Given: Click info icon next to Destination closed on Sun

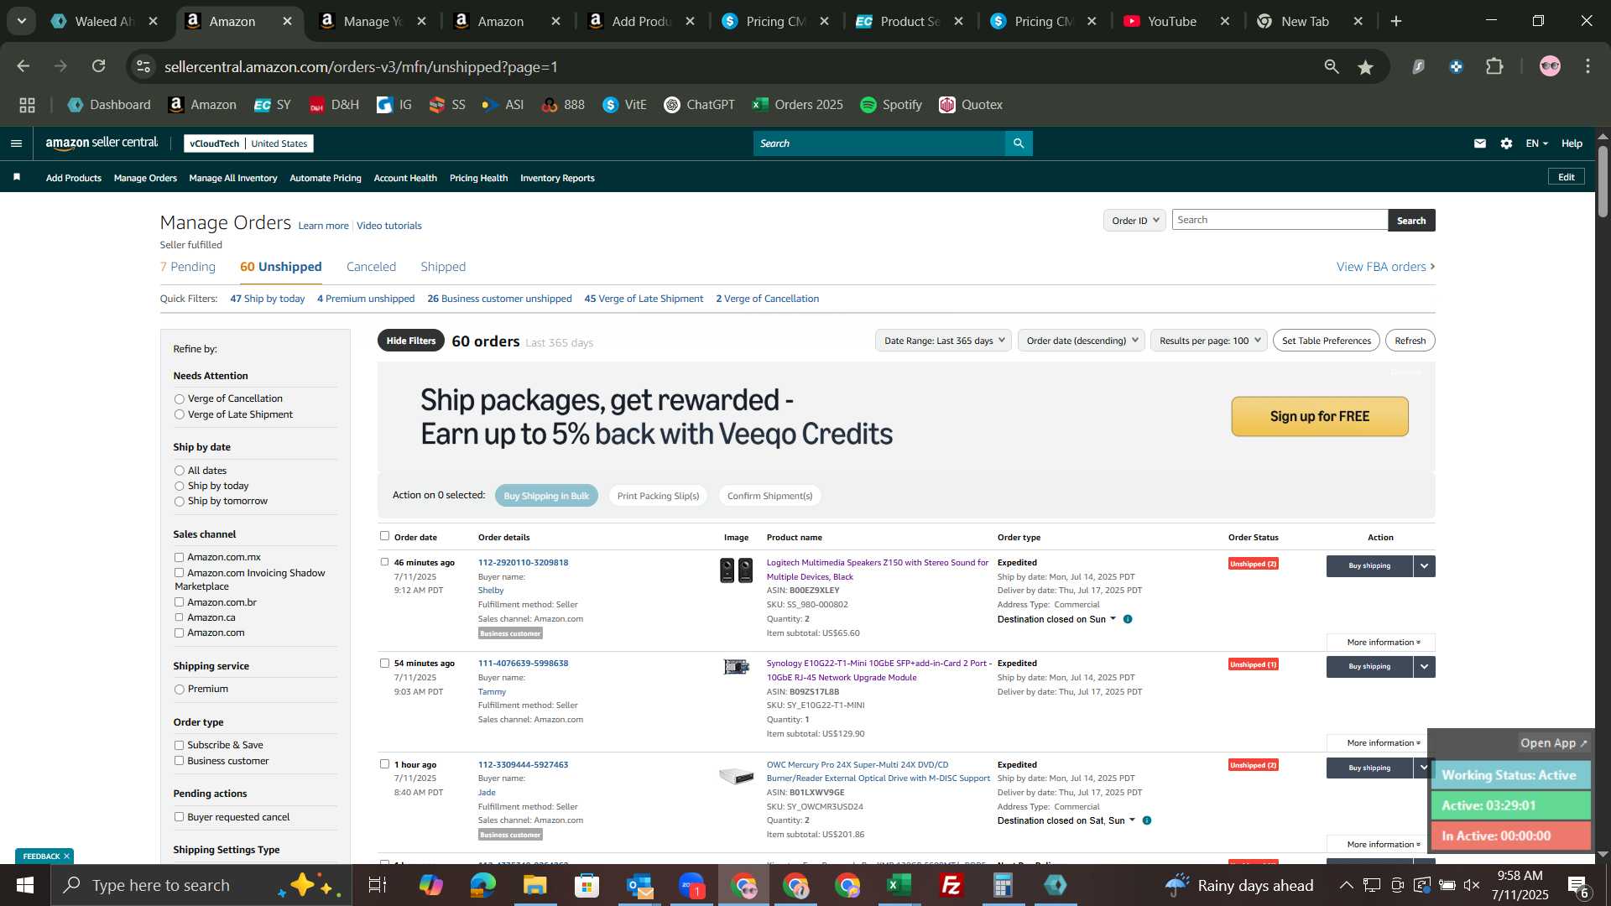Looking at the screenshot, I should point(1128,619).
